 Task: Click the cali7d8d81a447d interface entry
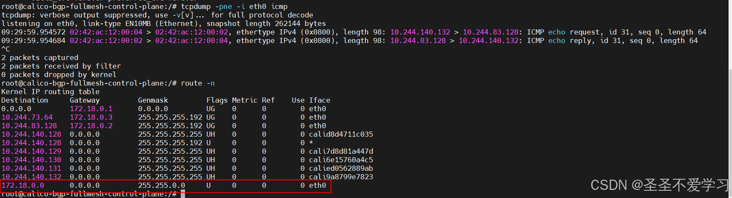(341, 151)
